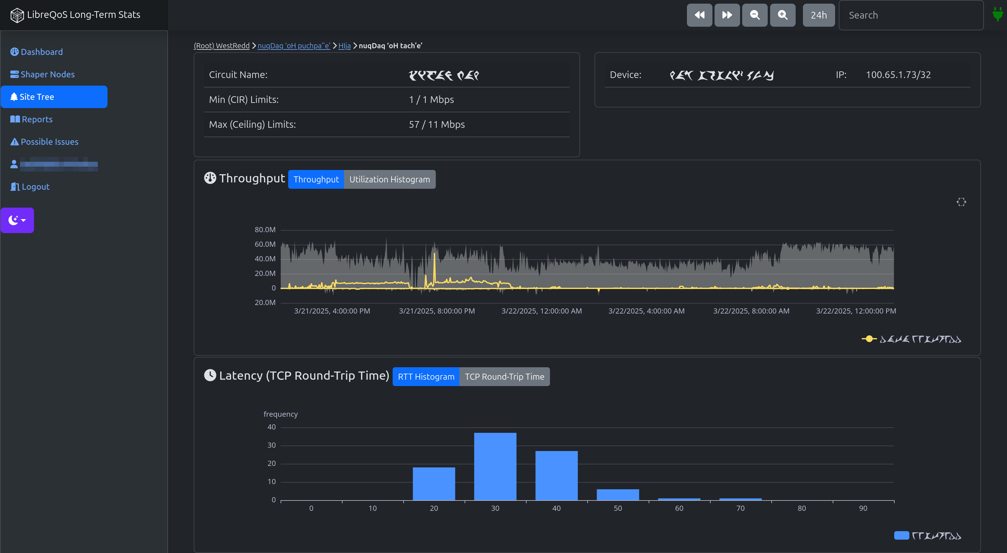Zoom in the time range
This screenshot has width=1007, height=553.
tap(782, 15)
